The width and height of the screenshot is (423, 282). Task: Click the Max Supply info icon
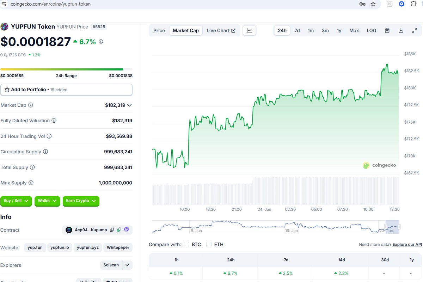31,183
